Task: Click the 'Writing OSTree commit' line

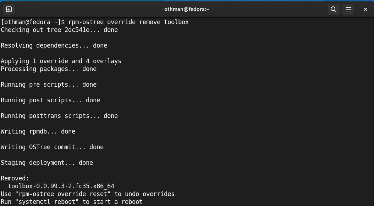Action: tap(52, 147)
